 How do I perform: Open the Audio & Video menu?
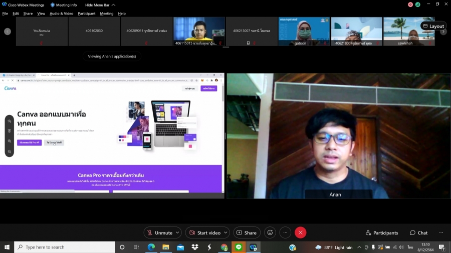[61, 13]
